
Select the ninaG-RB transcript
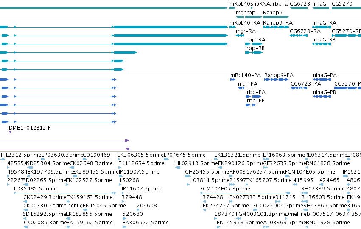[322, 44]
